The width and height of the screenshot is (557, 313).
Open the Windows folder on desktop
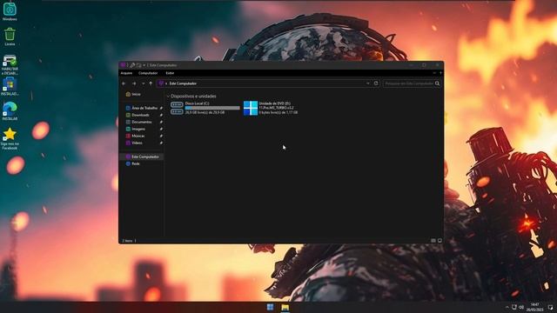click(x=10, y=11)
